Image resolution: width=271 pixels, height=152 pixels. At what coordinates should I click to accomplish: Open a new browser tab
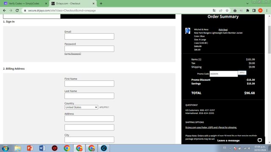coord(101,3)
